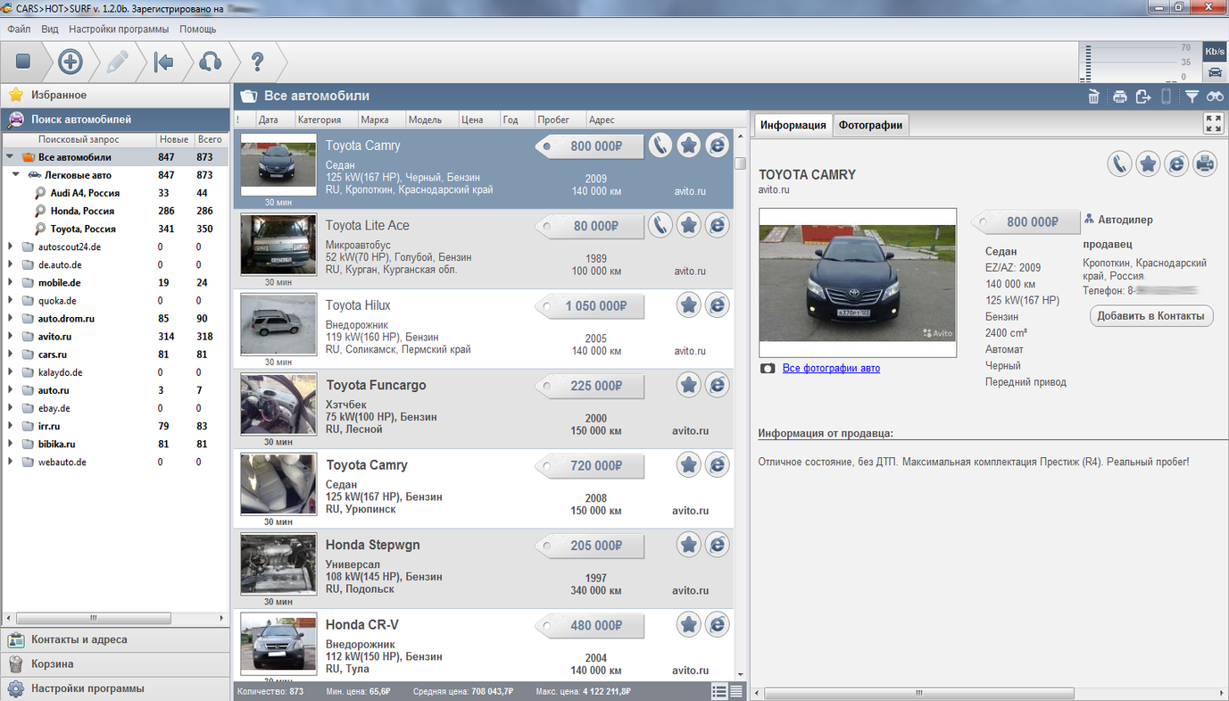Open support via the headset icon
The width and height of the screenshot is (1229, 701).
pos(210,62)
